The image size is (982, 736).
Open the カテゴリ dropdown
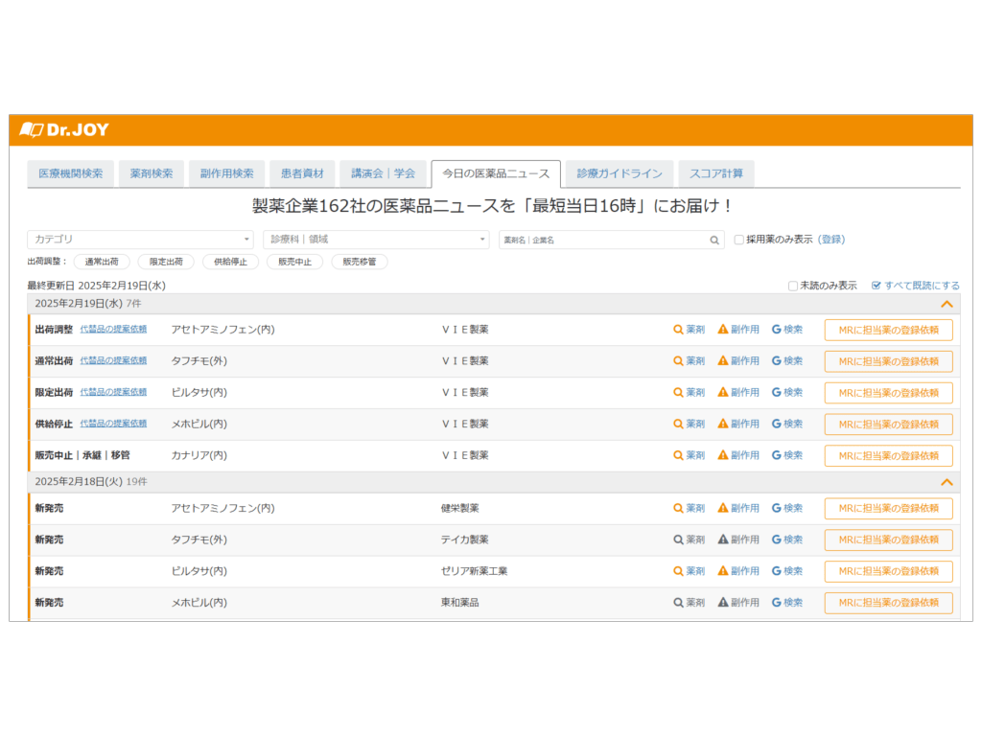click(x=140, y=240)
